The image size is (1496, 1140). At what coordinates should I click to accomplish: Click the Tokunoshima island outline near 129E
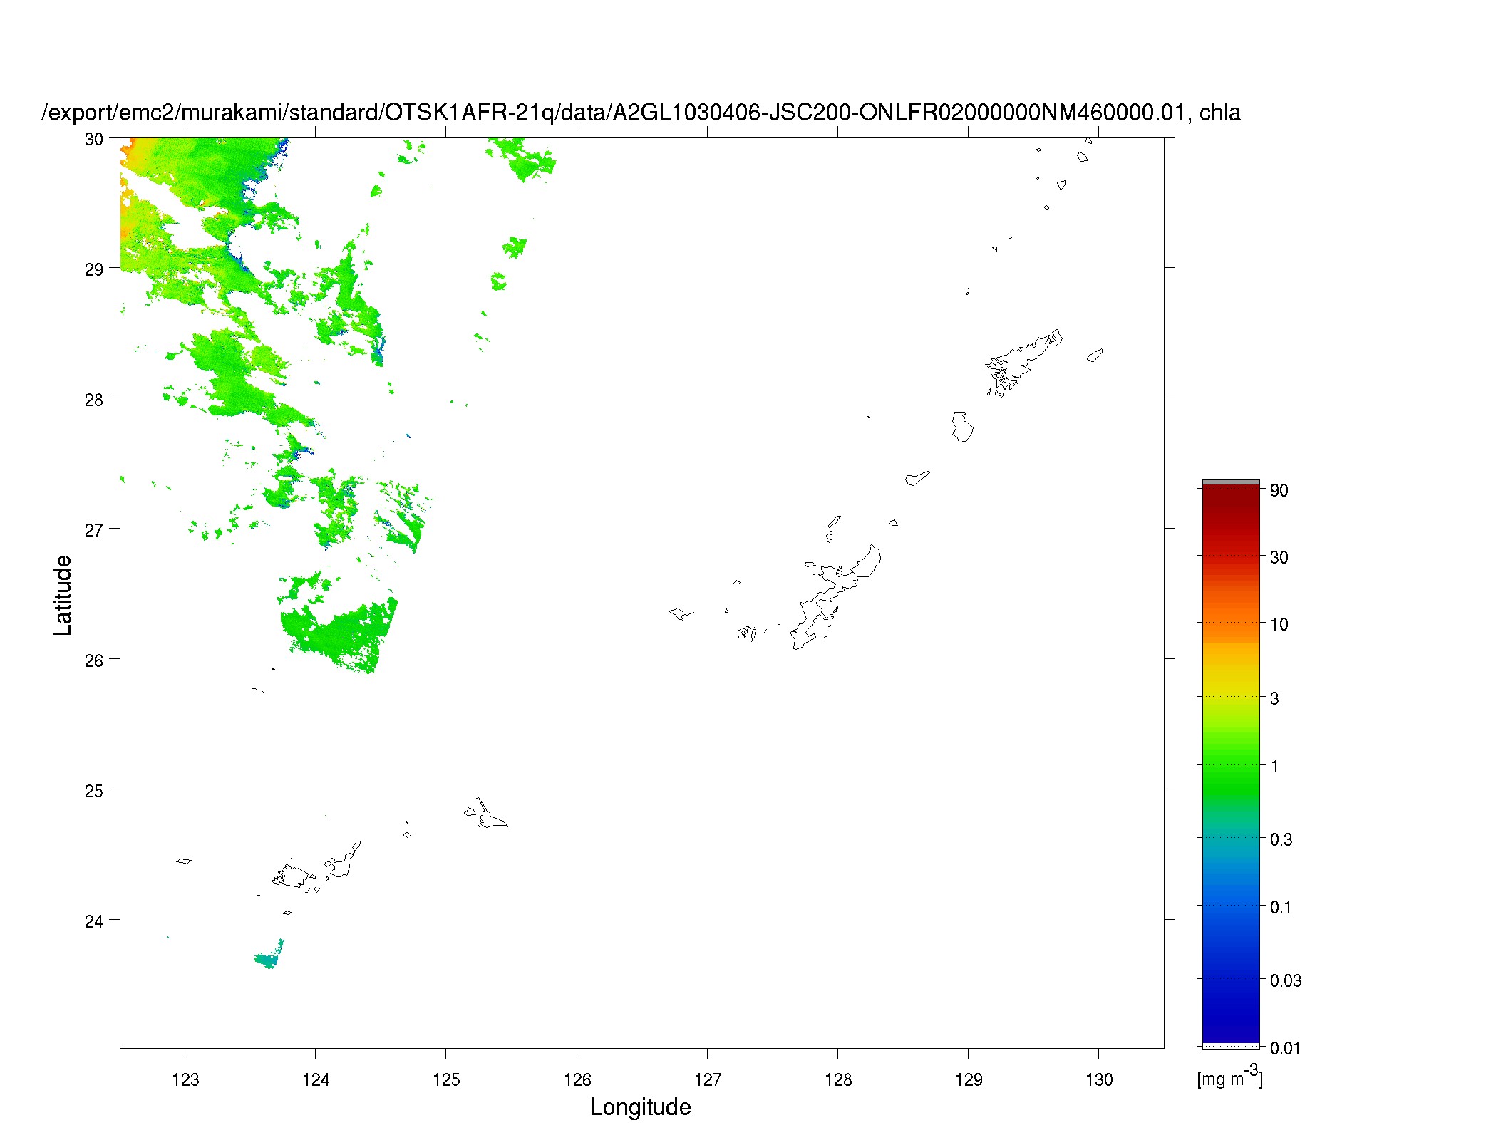962,427
